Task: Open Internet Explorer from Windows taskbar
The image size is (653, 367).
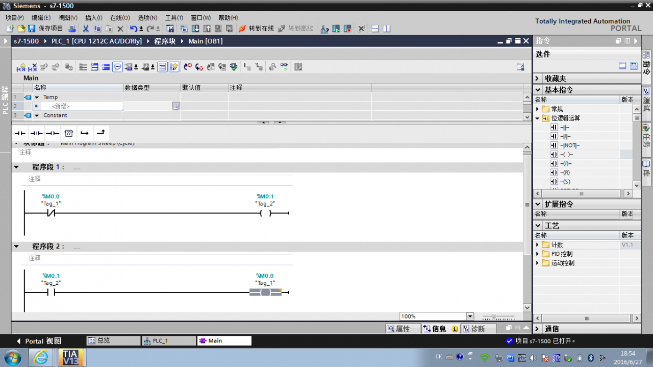Action: tap(41, 357)
